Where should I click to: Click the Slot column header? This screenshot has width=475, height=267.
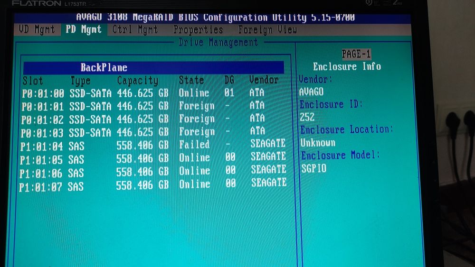[33, 81]
